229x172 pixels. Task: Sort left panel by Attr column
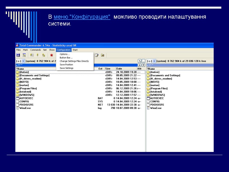tap(141, 69)
